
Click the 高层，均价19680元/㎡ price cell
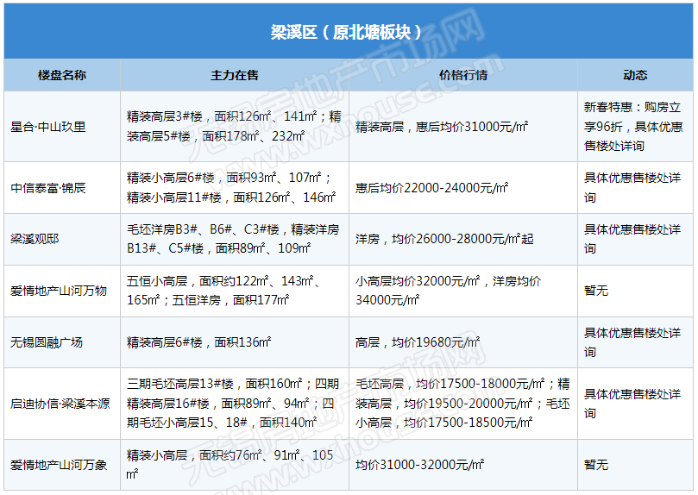[x=416, y=342]
